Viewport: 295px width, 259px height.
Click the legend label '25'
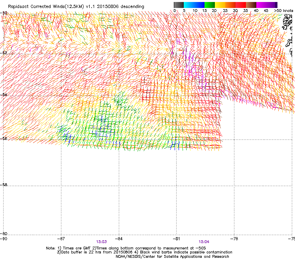tap(225, 11)
